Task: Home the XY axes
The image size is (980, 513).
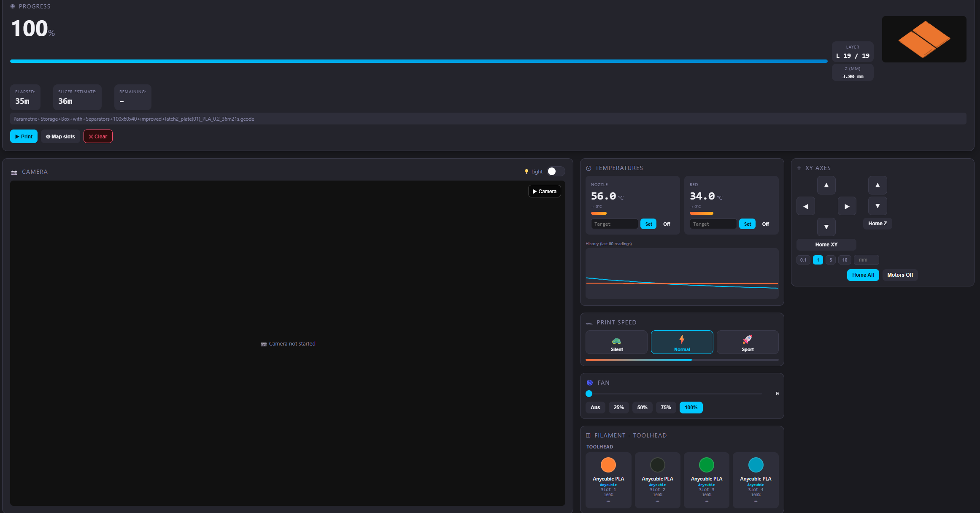Action: 826,245
